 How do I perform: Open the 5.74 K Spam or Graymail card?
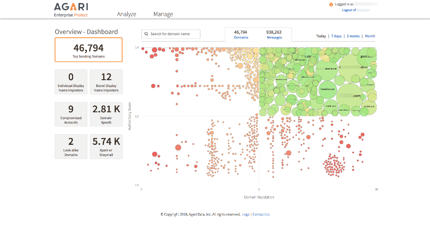[106, 147]
